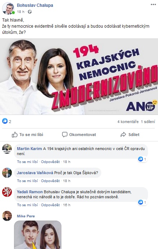The width and height of the screenshot is (158, 249).
Task: Open the three-dot post options menu
Action: point(153,4)
